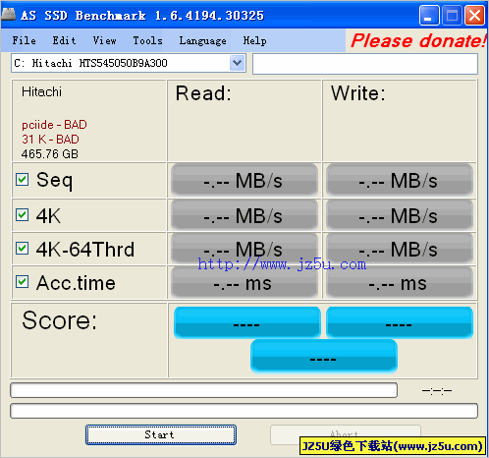Open the Tools menu
The image size is (489, 458).
147,40
